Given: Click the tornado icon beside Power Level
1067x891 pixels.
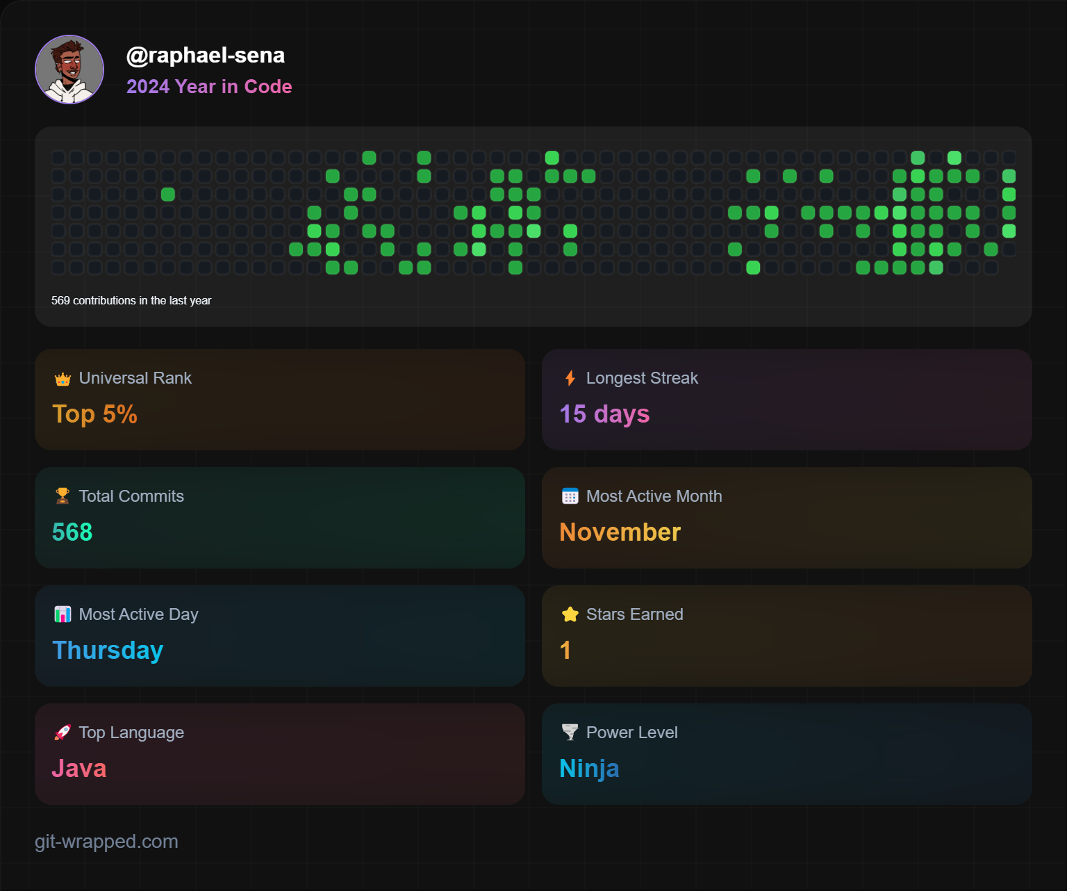Looking at the screenshot, I should click(x=570, y=733).
